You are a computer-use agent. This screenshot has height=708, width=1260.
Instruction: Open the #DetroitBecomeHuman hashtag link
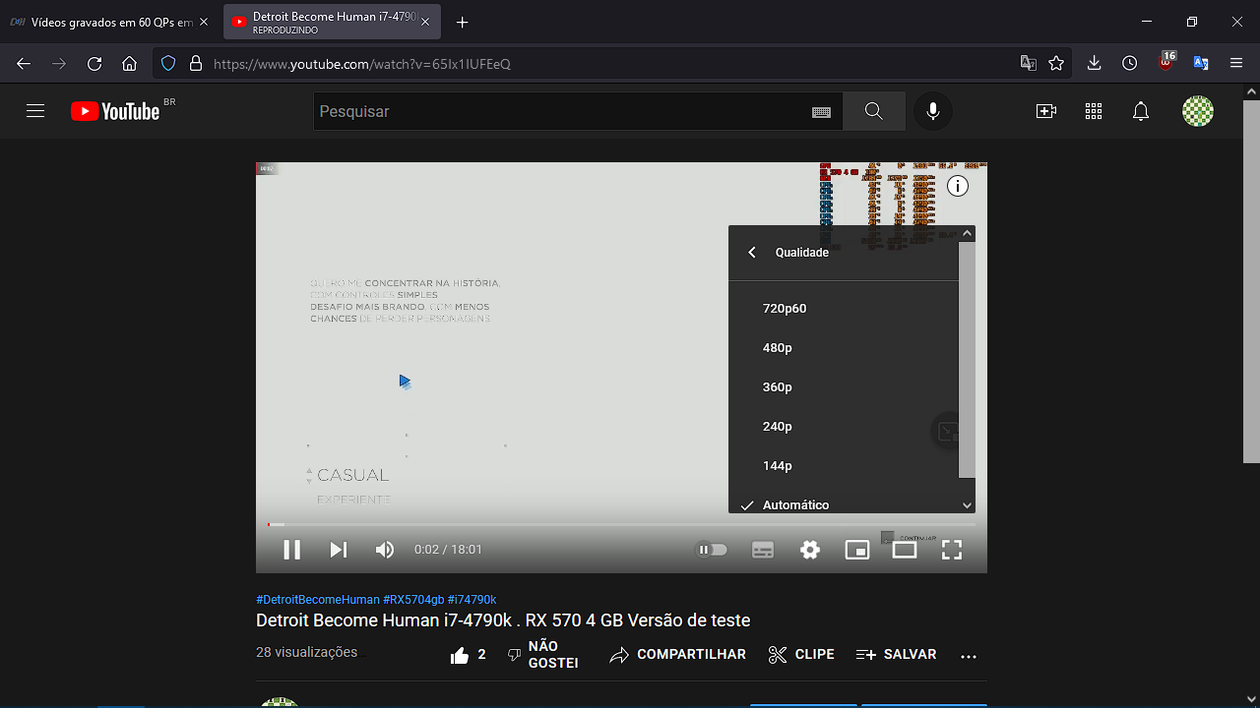[318, 600]
